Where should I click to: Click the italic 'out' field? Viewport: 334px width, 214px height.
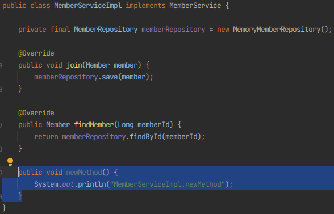click(68, 184)
